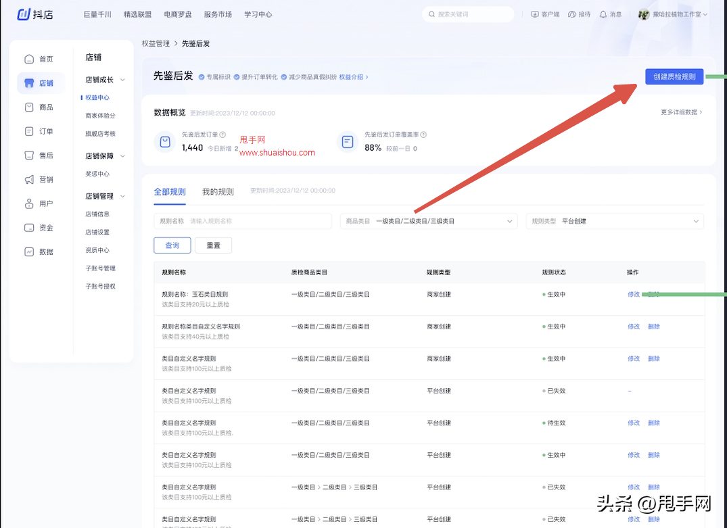The image size is (727, 528).
Task: Click the 首页 home icon in sidebar
Action: pos(29,59)
